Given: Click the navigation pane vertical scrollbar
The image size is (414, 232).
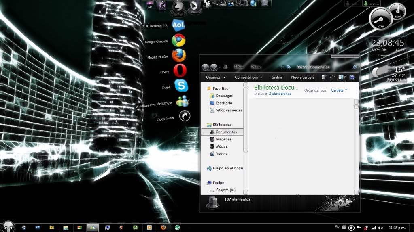Looking at the screenshot, I should [246, 138].
